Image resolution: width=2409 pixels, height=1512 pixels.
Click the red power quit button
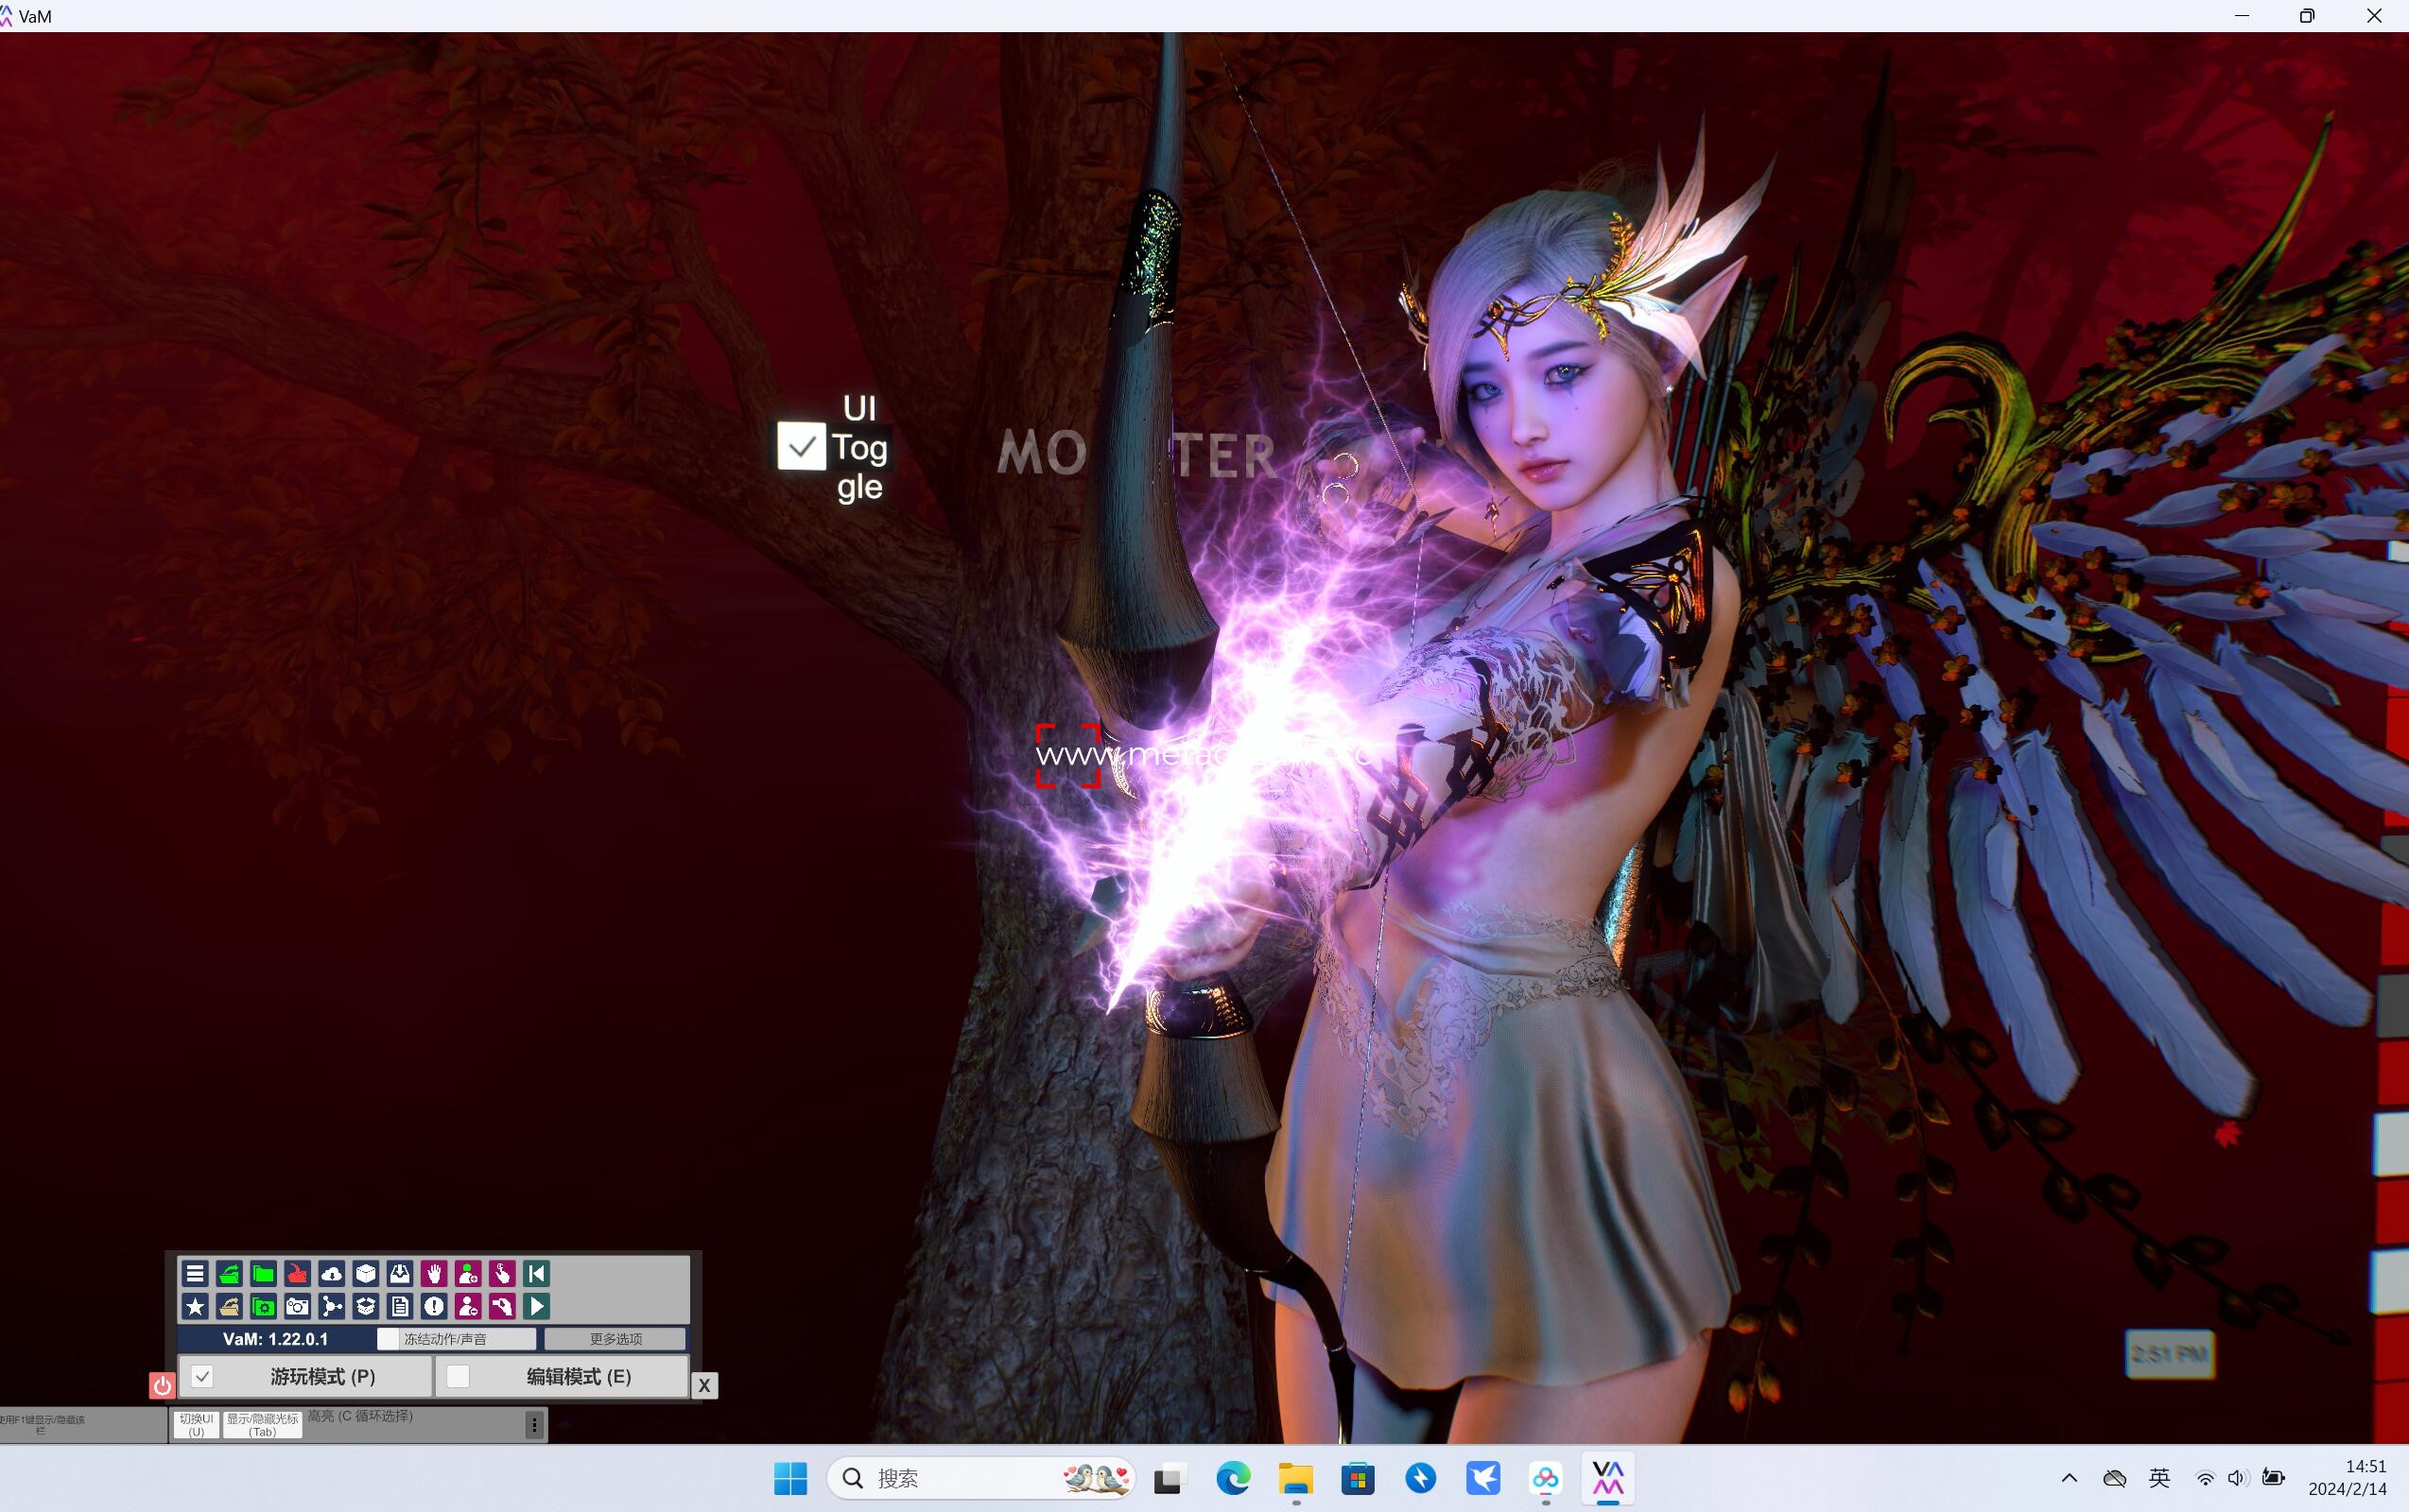(162, 1385)
